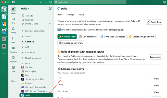Click Use Templates button
Image resolution: width=167 pixels, height=98 pixels.
coord(88,37)
